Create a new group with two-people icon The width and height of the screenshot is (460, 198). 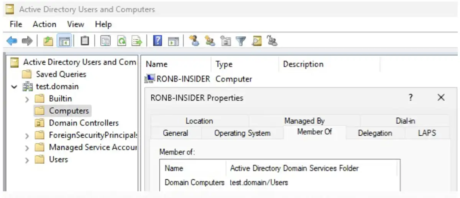click(x=210, y=41)
